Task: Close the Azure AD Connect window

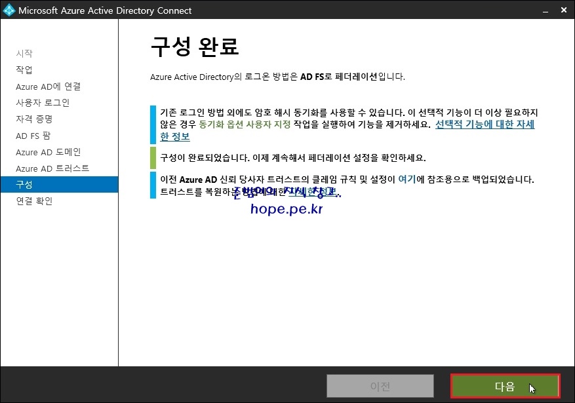Action: click(x=564, y=10)
